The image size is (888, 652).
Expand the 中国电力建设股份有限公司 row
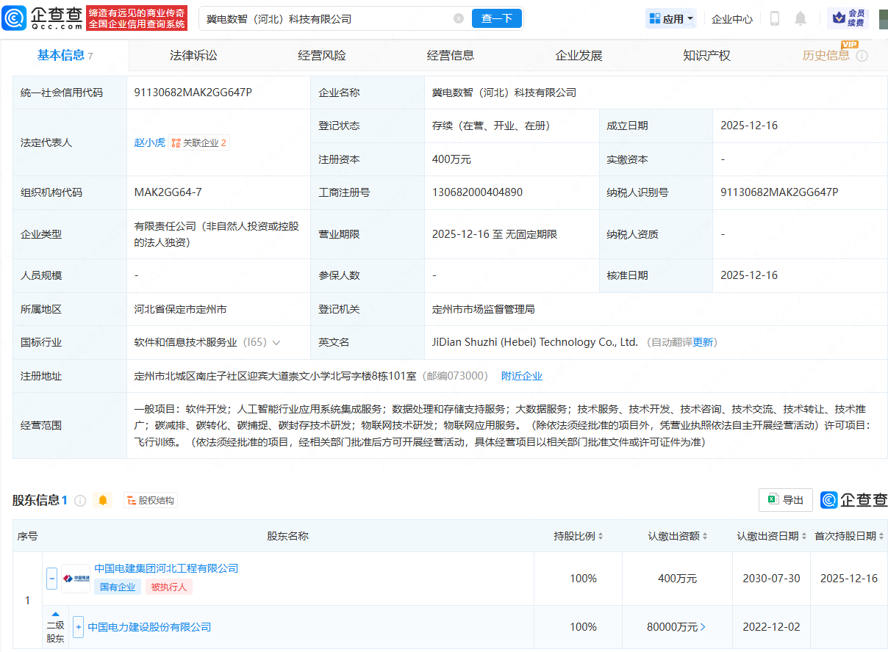78,627
